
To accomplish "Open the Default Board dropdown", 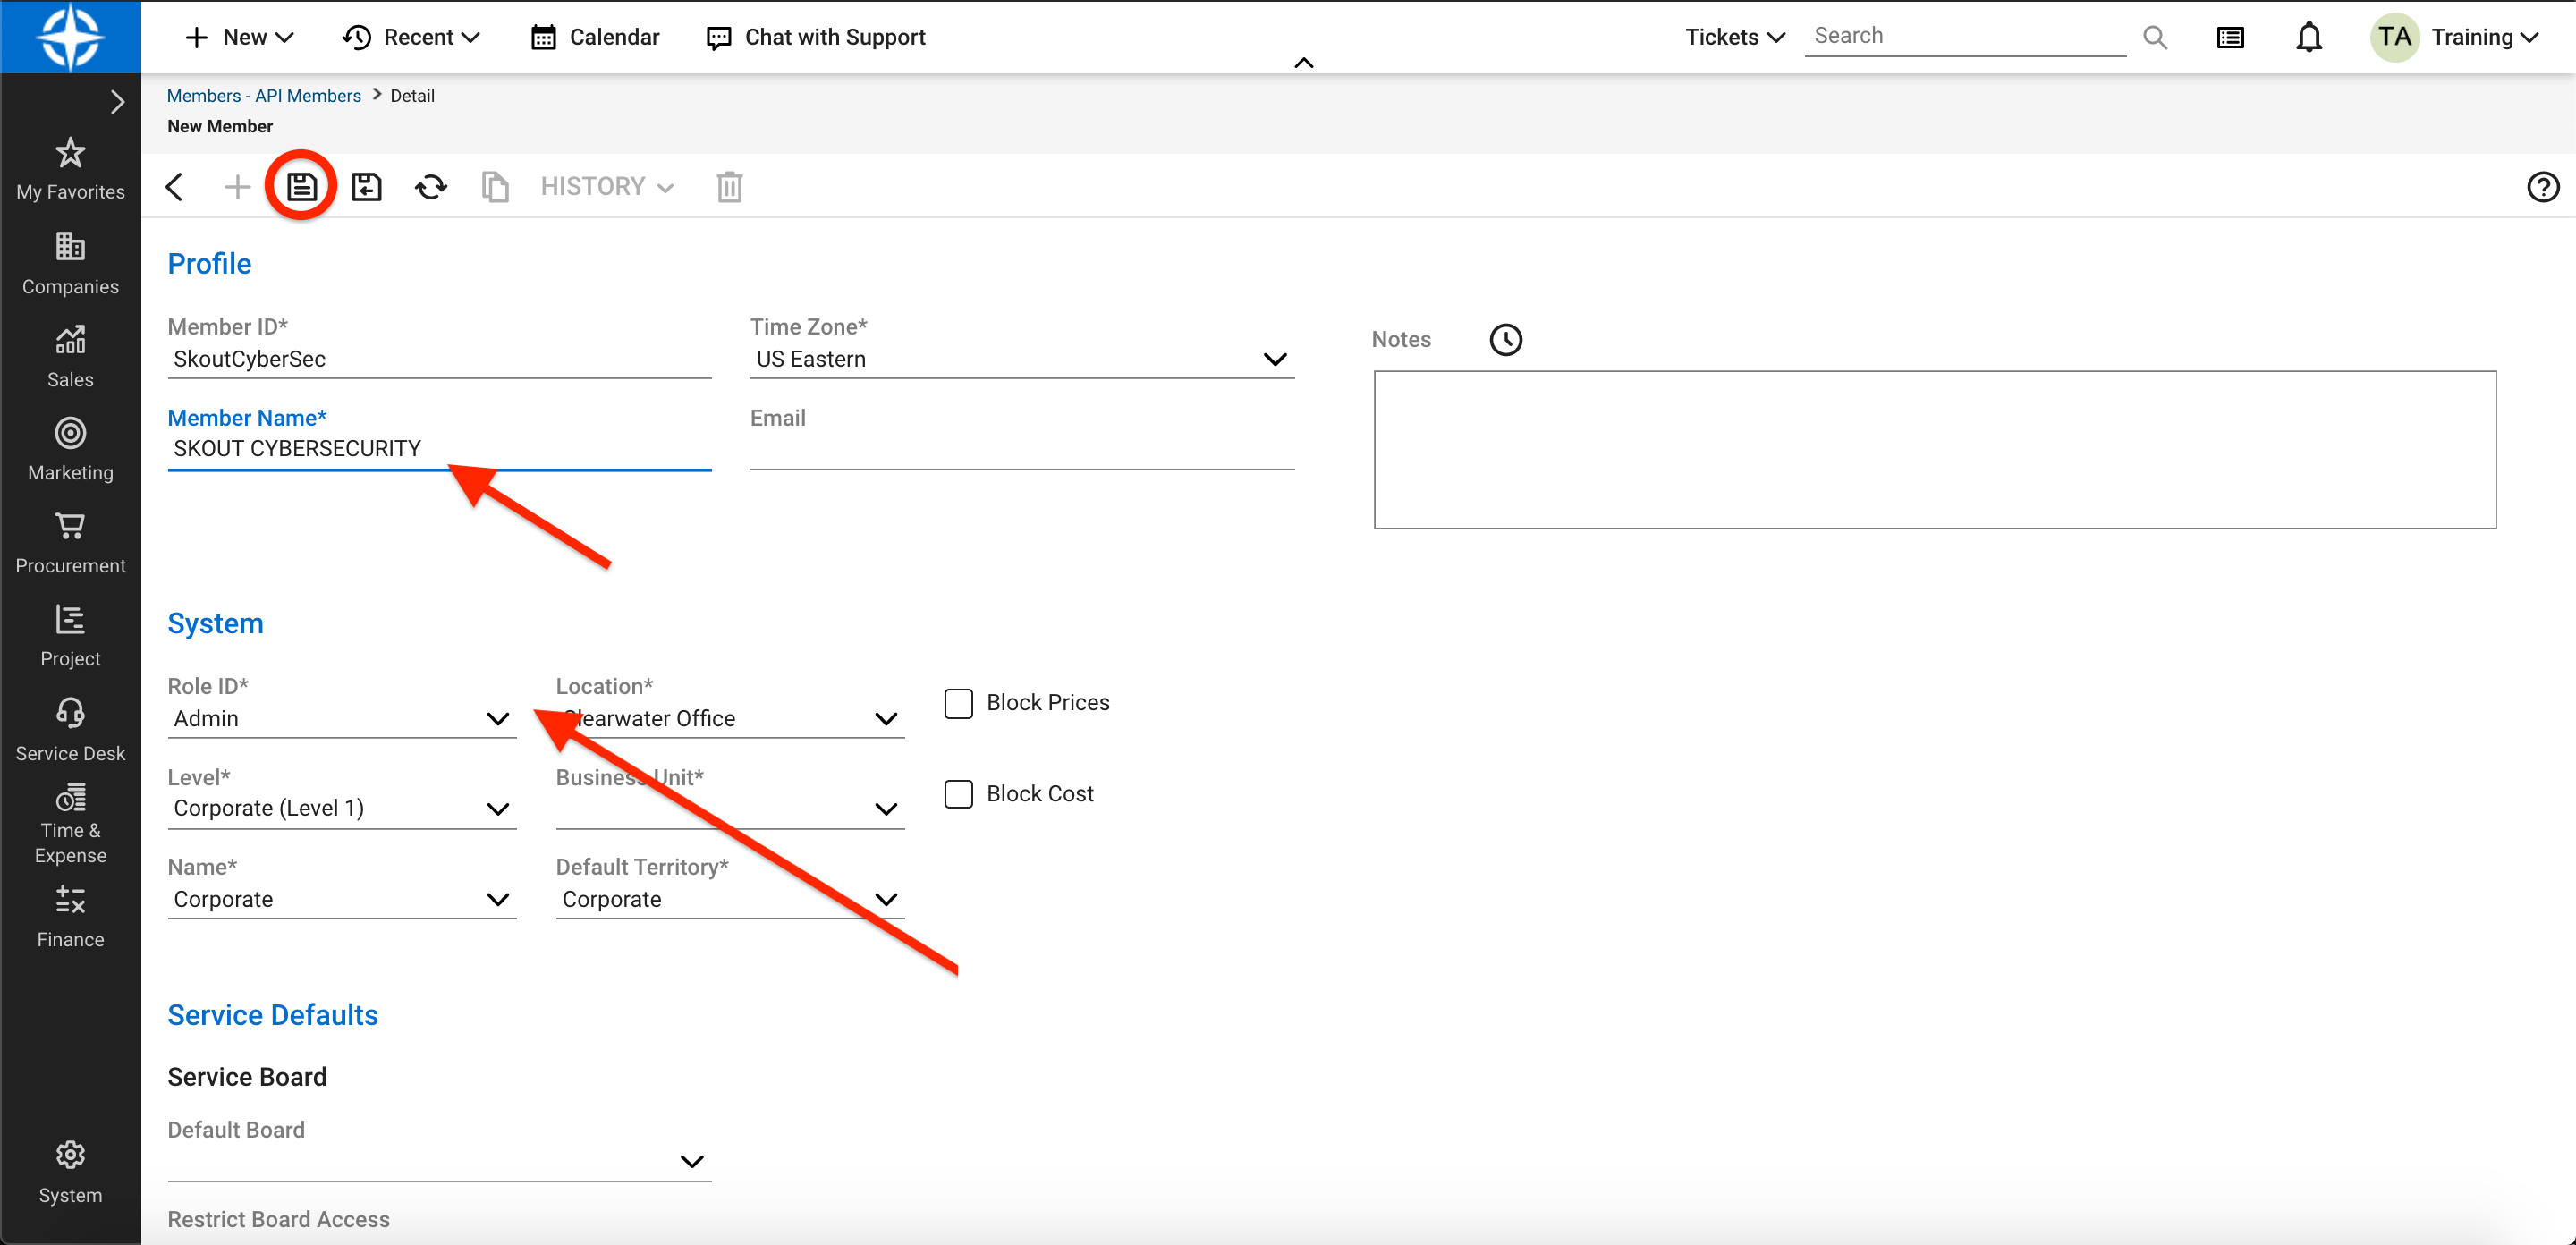I will pyautogui.click(x=439, y=1161).
